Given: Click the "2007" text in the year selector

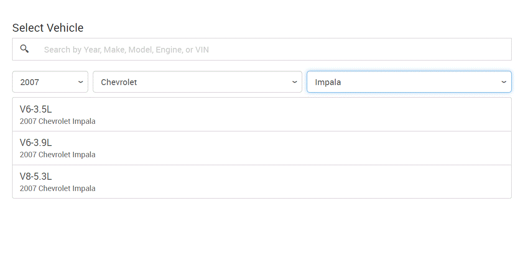Looking at the screenshot, I should pyautogui.click(x=30, y=82).
